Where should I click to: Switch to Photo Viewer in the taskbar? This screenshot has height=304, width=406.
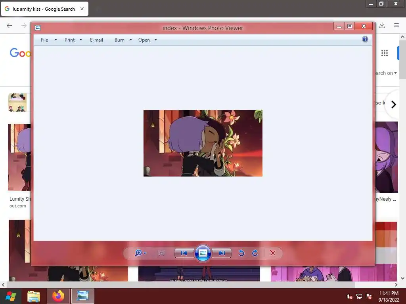(82, 296)
